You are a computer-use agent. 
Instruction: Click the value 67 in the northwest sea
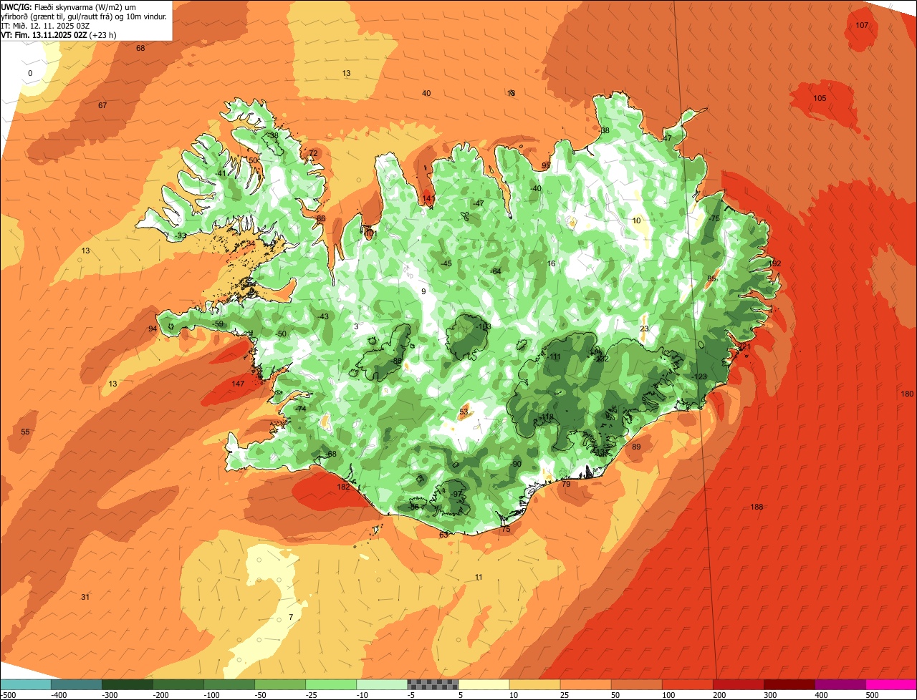pyautogui.click(x=102, y=105)
